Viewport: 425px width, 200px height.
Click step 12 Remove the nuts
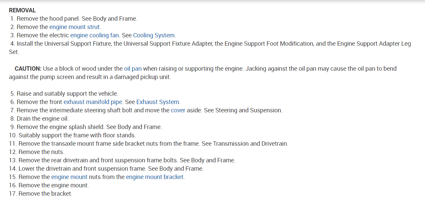[41, 152]
